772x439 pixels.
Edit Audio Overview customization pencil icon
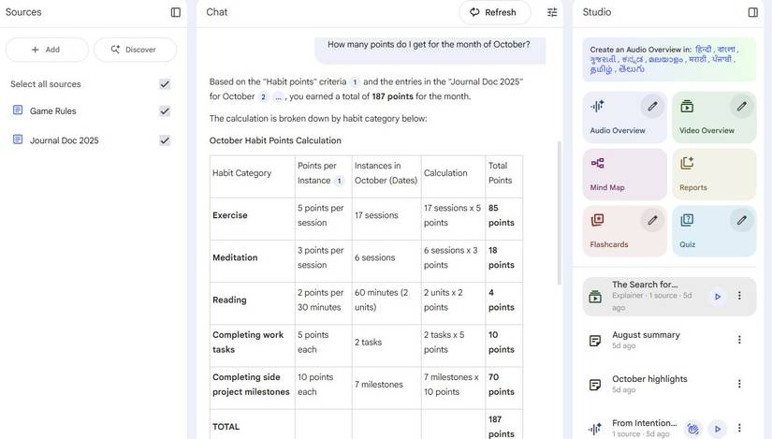coord(652,106)
